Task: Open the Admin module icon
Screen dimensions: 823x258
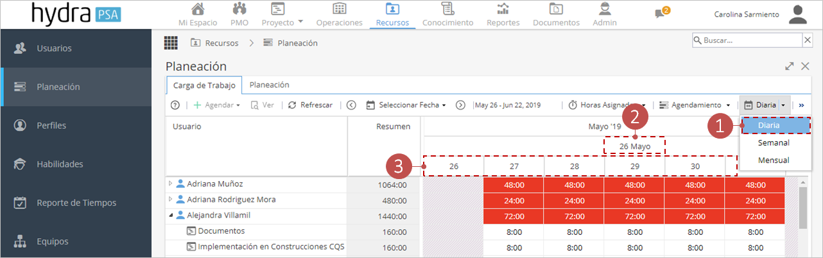Action: pos(604,9)
